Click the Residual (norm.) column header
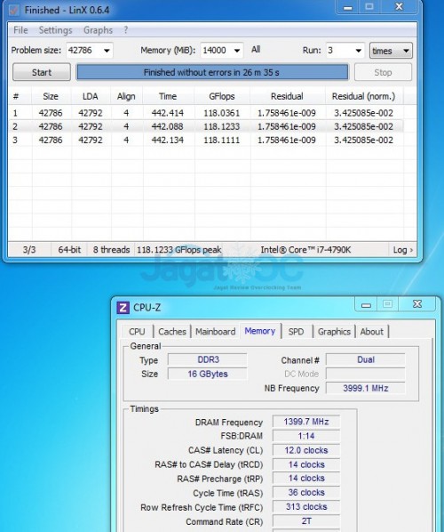The height and width of the screenshot is (532, 444). tap(364, 96)
